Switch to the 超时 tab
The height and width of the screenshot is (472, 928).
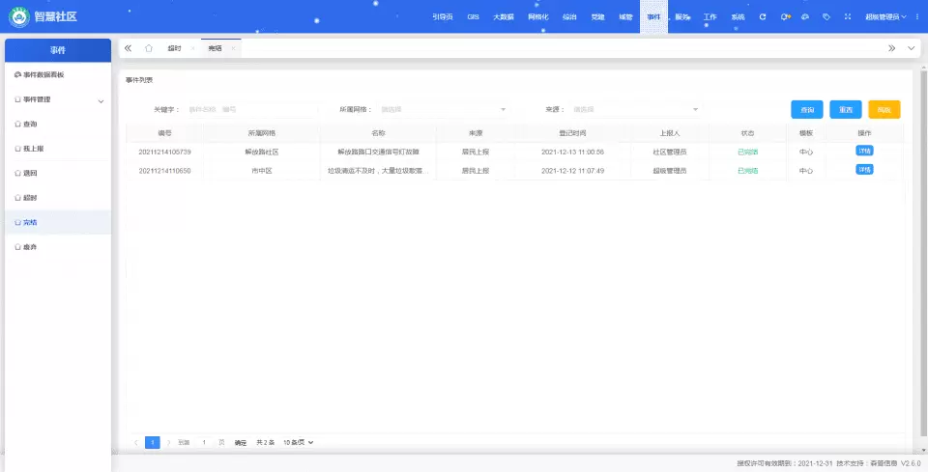click(x=175, y=48)
